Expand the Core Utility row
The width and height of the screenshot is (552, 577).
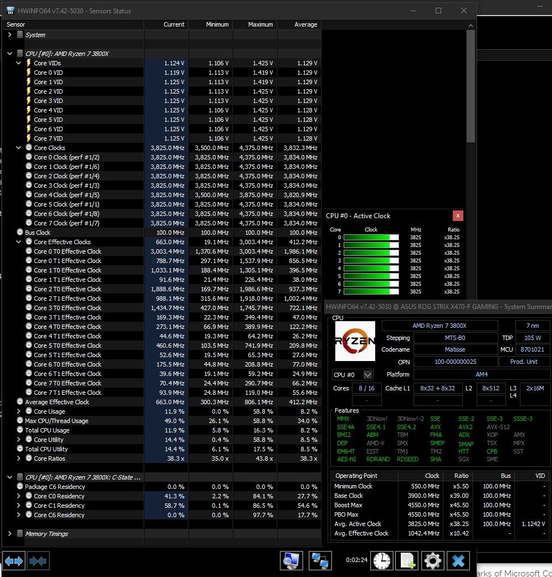[x=19, y=439]
